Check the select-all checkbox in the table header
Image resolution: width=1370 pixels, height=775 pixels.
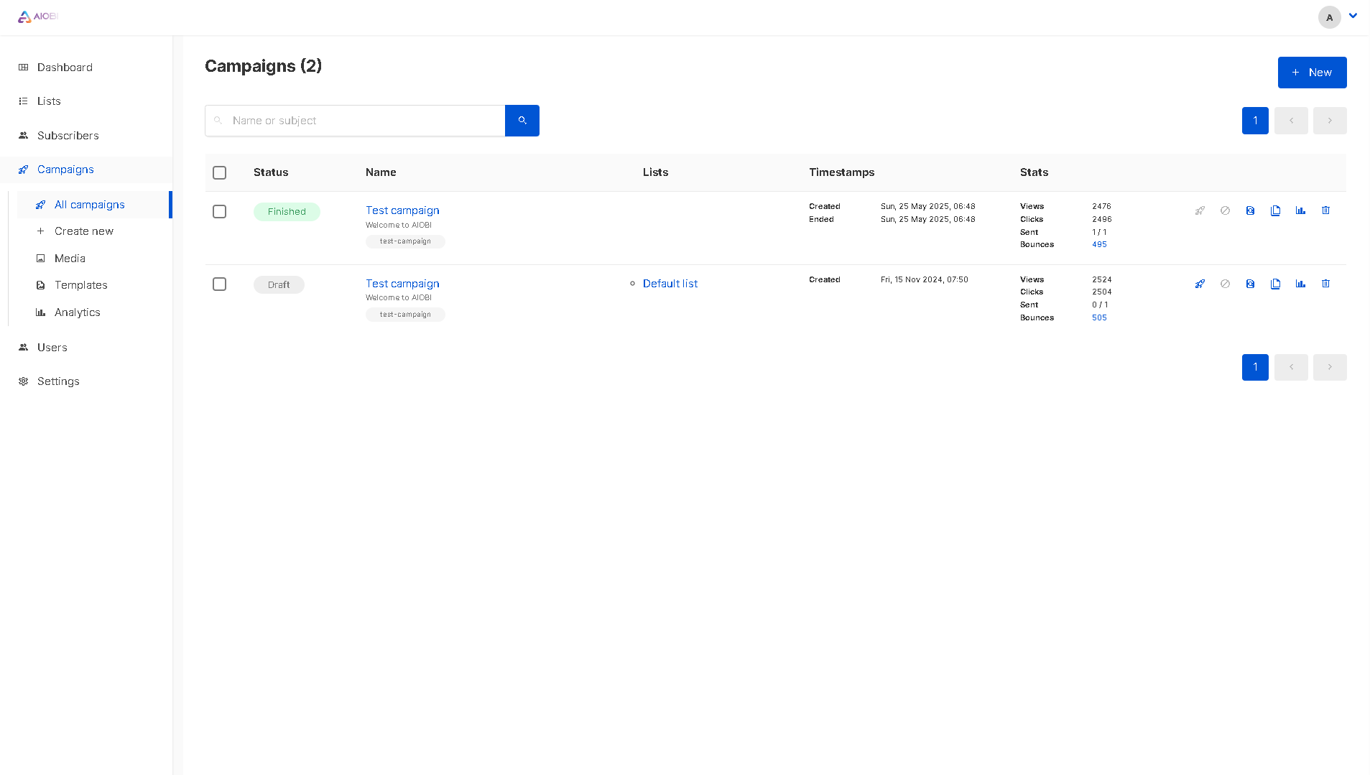click(219, 172)
